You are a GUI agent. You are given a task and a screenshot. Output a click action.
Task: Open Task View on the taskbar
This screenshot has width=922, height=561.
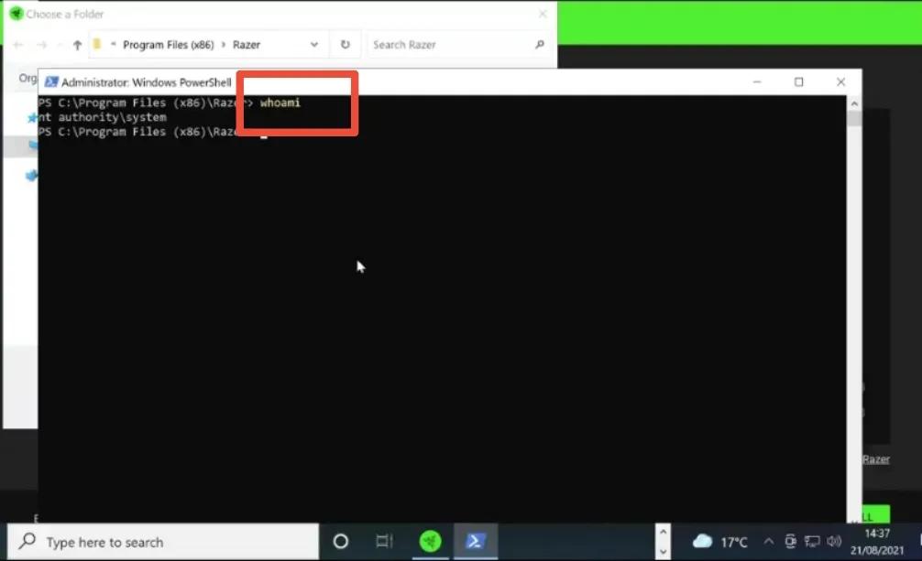(x=384, y=540)
